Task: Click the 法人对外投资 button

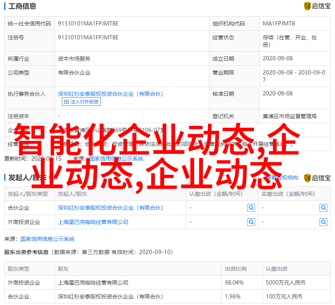Action: [x=81, y=102]
